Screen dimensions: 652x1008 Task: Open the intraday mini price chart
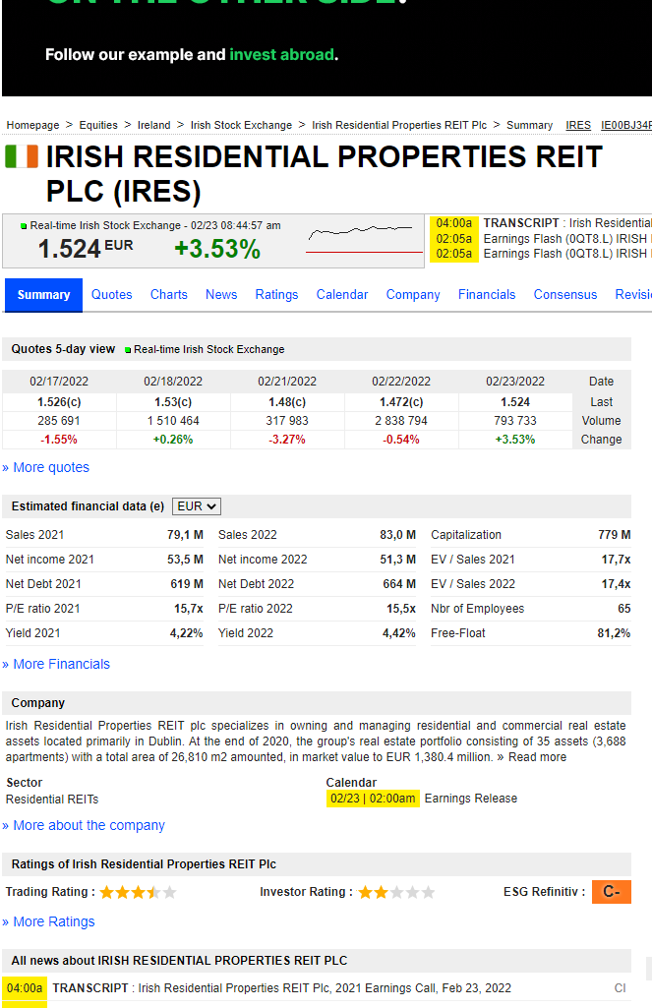pos(364,240)
